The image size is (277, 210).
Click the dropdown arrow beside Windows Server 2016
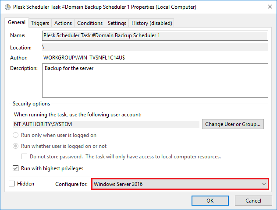[x=264, y=184]
